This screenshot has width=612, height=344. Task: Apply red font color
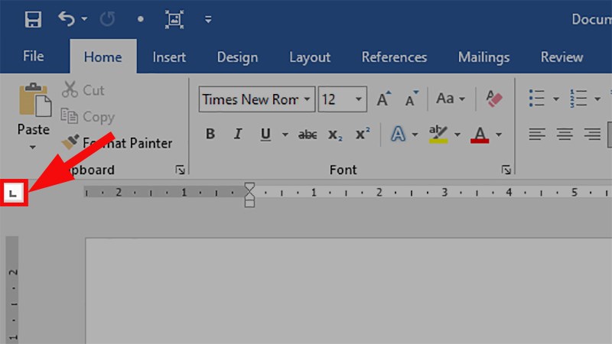tap(480, 135)
